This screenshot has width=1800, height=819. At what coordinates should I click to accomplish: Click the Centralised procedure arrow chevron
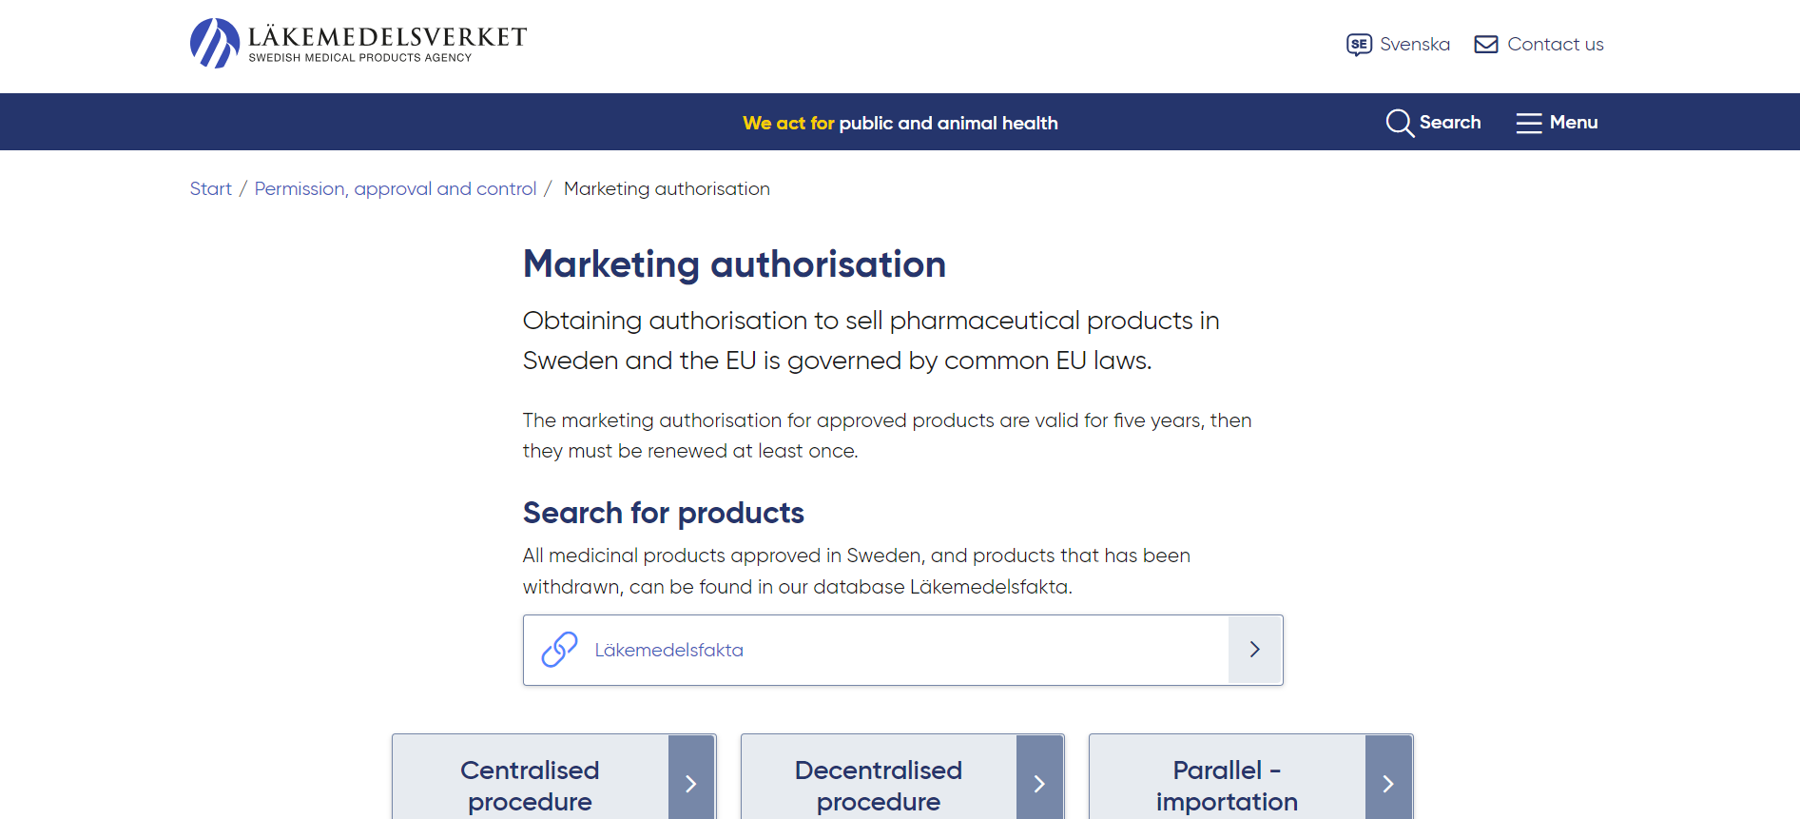point(691,784)
